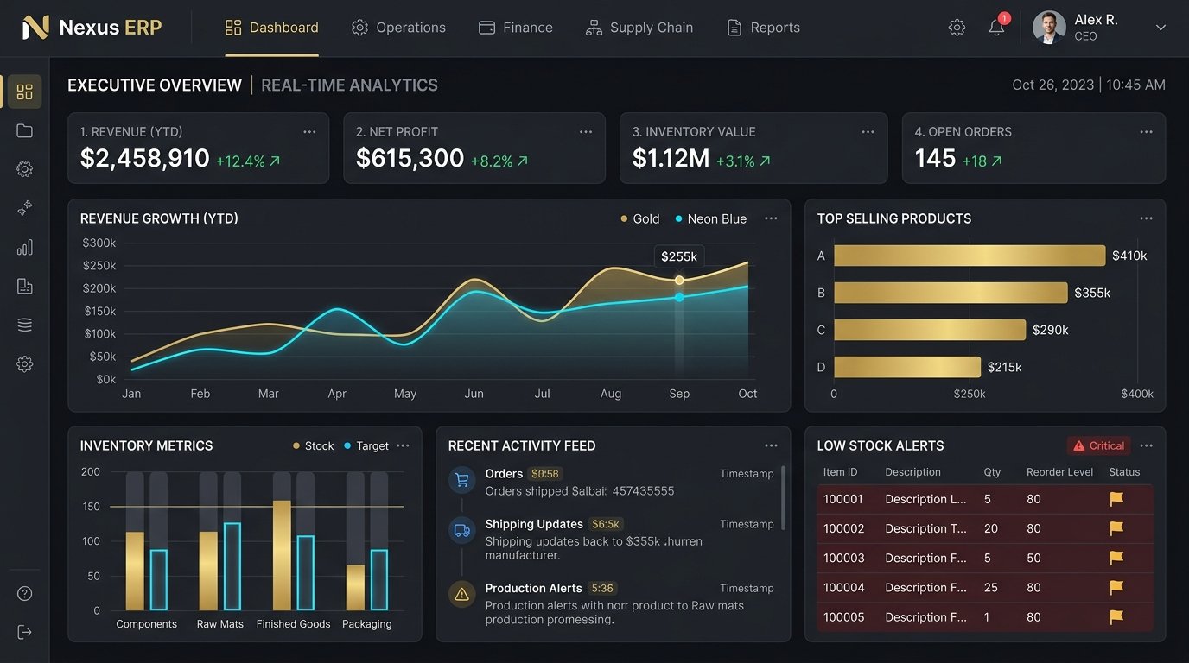
Task: Open the folder icon in the sidebar
Action: (x=24, y=130)
